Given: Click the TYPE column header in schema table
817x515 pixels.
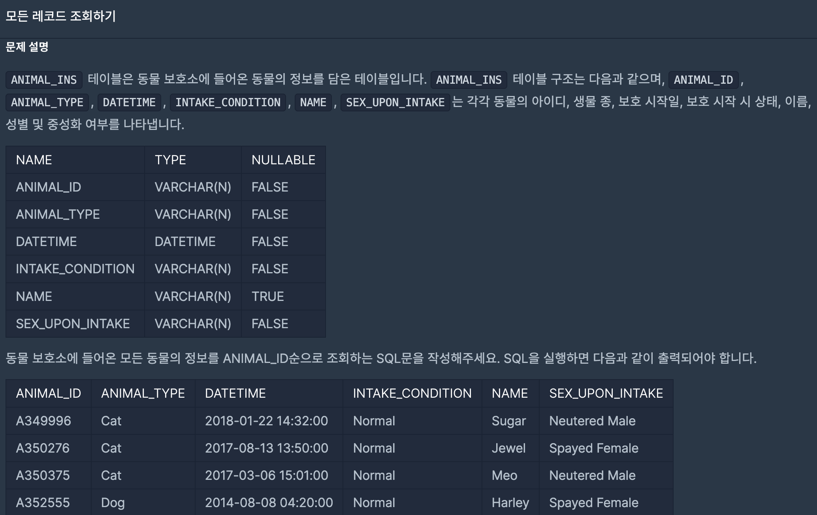Looking at the screenshot, I should point(170,160).
